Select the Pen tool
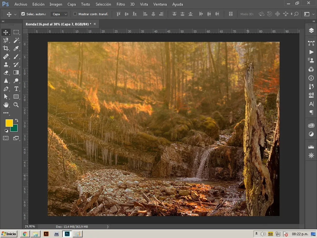Viewport: 317px width, 238px height. (x=6, y=89)
